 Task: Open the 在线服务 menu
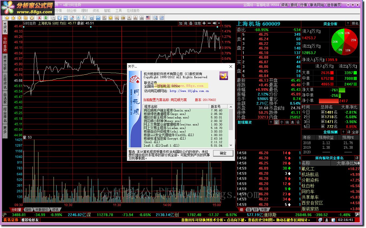(x=133, y=11)
